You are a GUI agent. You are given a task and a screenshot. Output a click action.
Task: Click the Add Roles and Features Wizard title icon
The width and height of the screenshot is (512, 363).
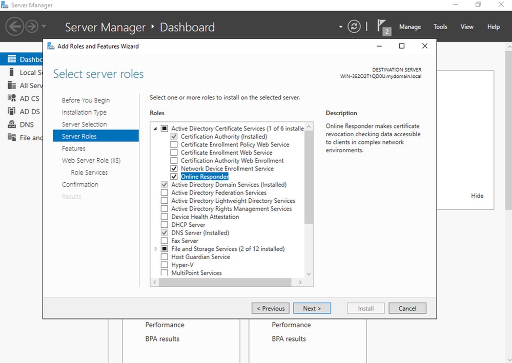click(x=51, y=46)
